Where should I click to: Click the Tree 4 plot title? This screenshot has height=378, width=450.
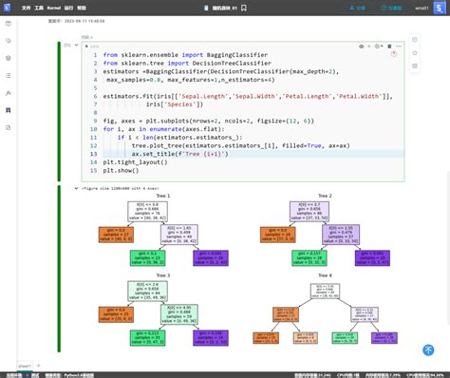[325, 275]
